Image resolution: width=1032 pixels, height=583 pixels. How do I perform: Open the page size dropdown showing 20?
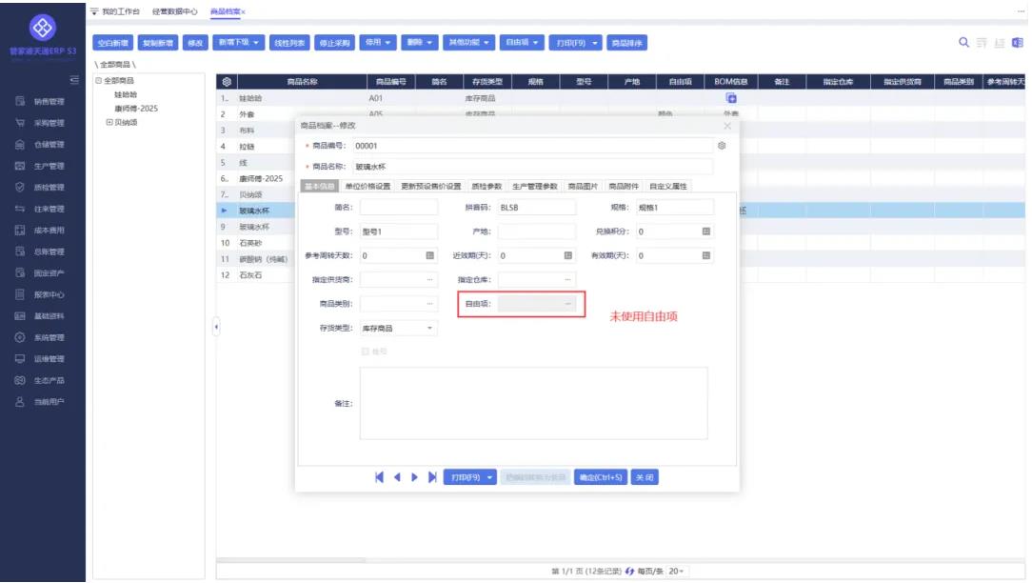pyautogui.click(x=677, y=571)
